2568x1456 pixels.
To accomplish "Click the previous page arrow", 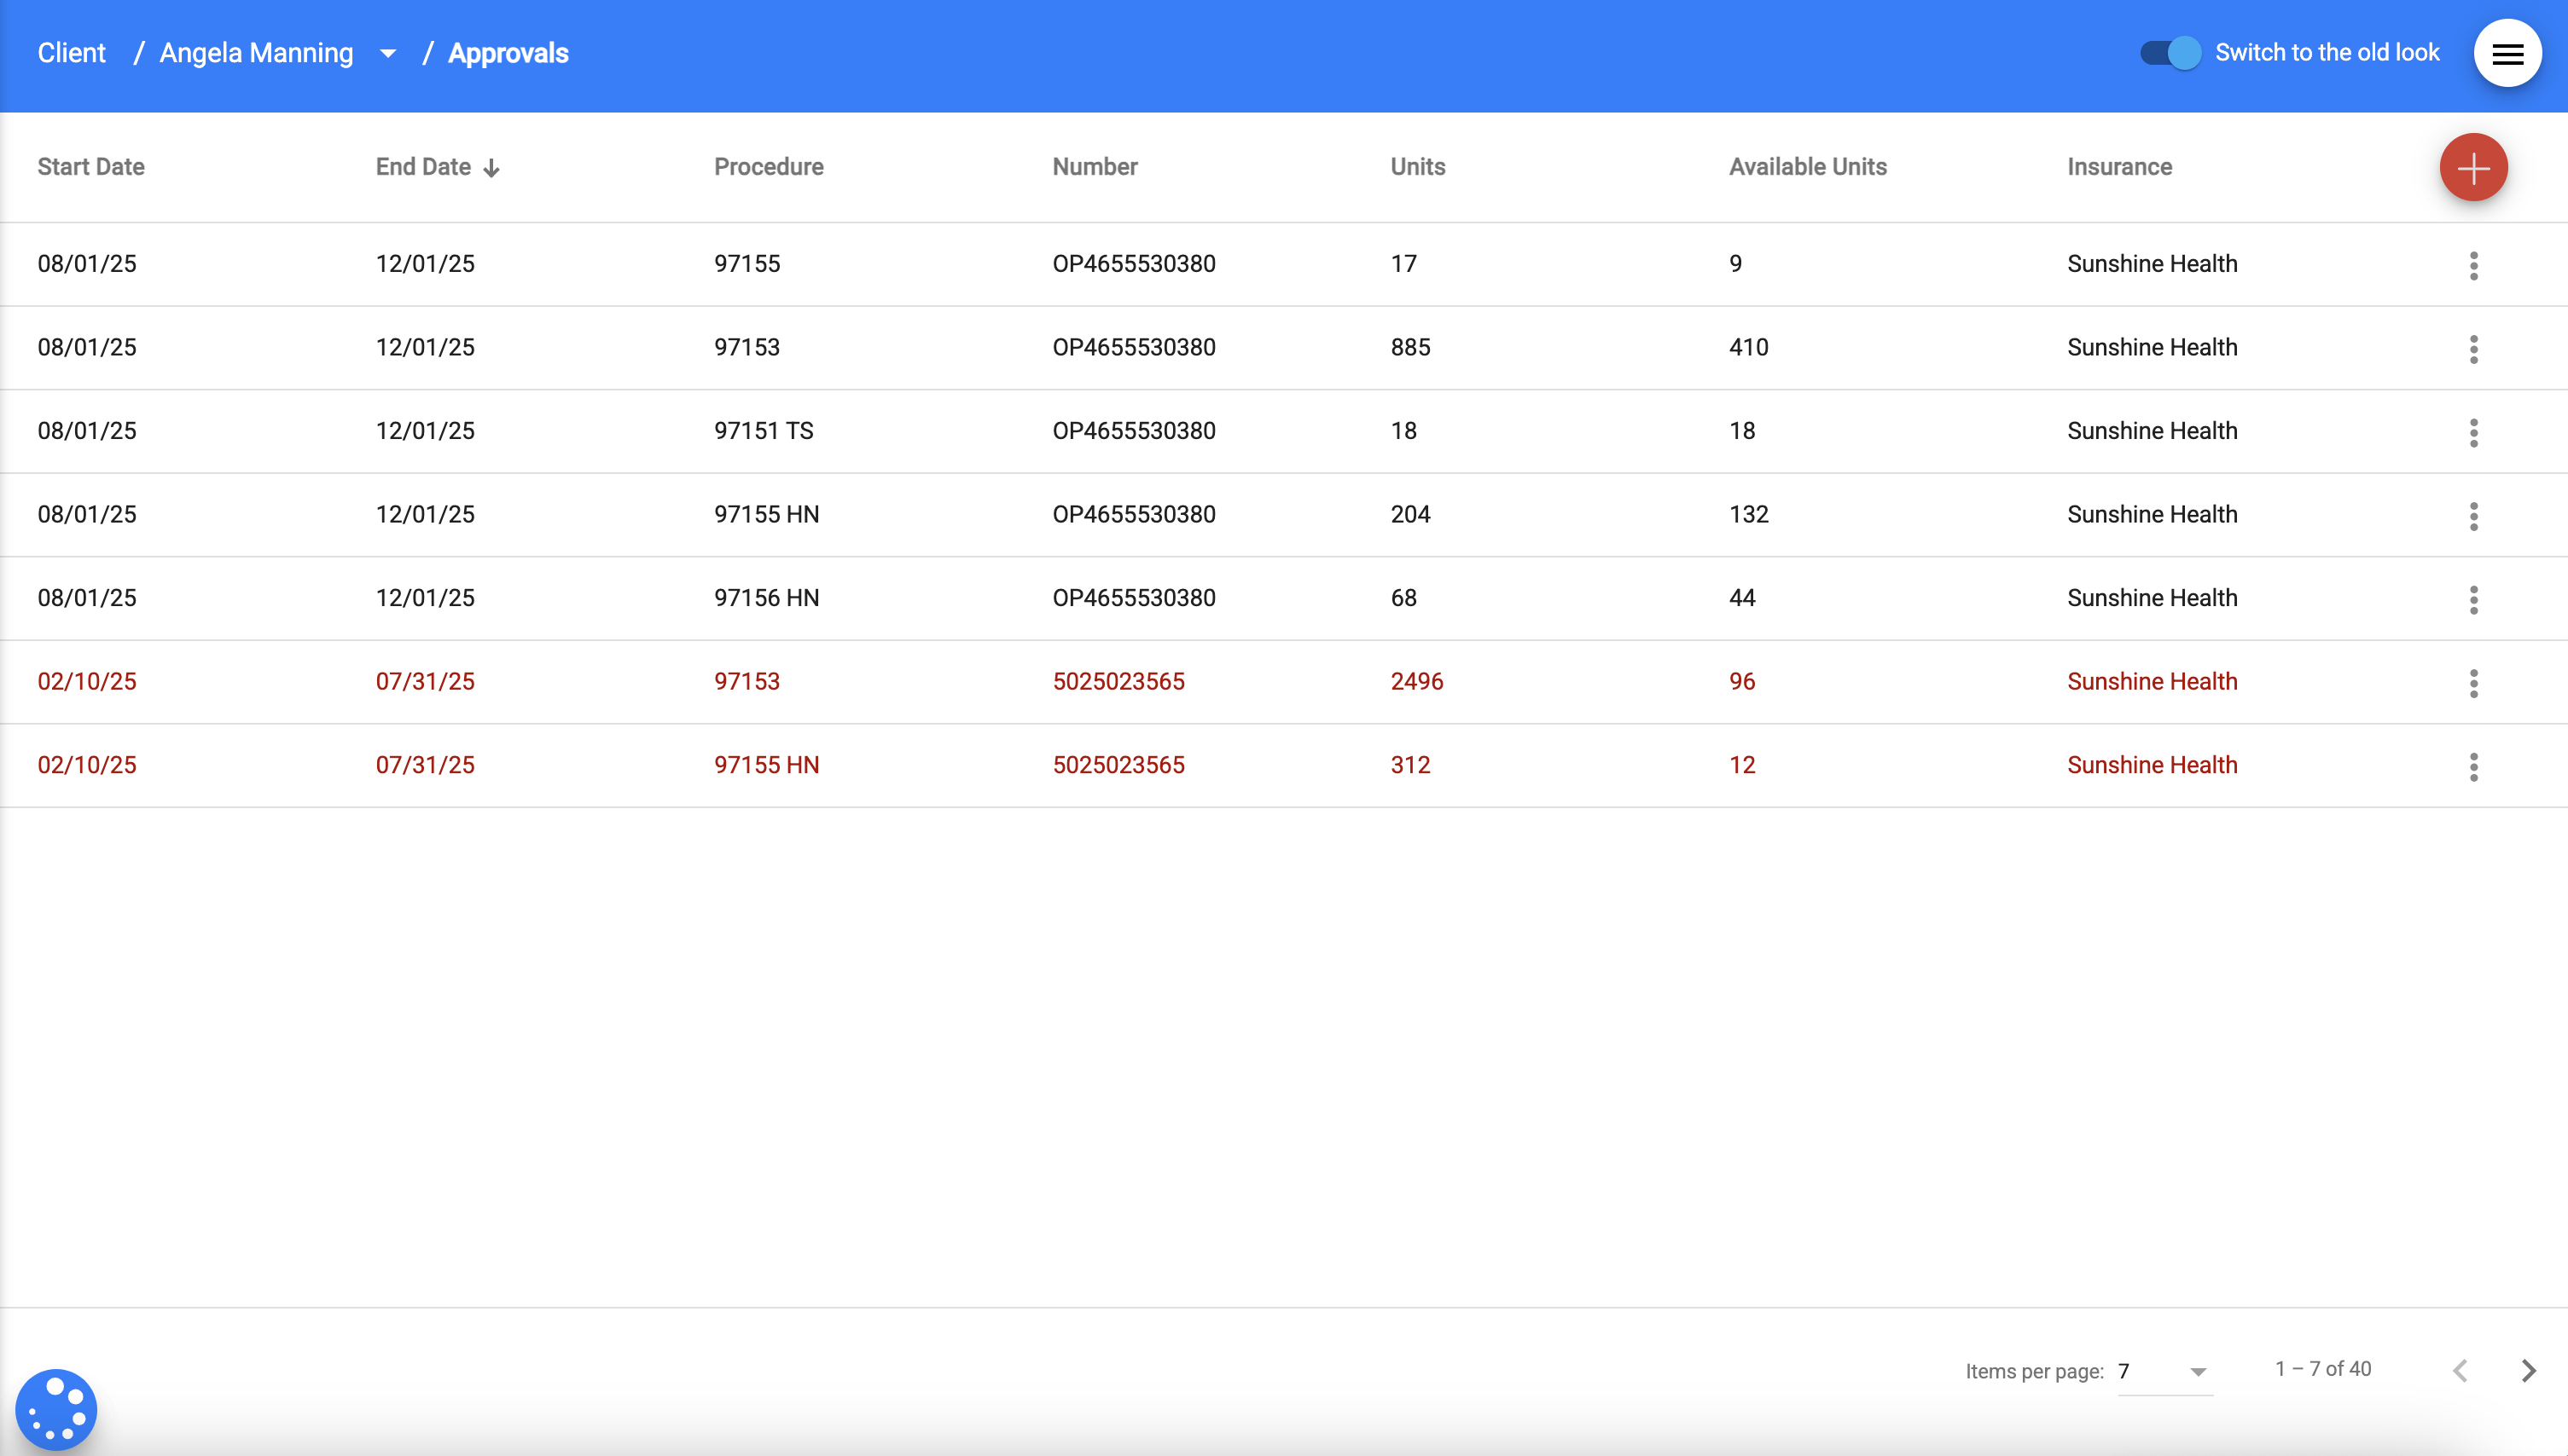I will pyautogui.click(x=2460, y=1370).
